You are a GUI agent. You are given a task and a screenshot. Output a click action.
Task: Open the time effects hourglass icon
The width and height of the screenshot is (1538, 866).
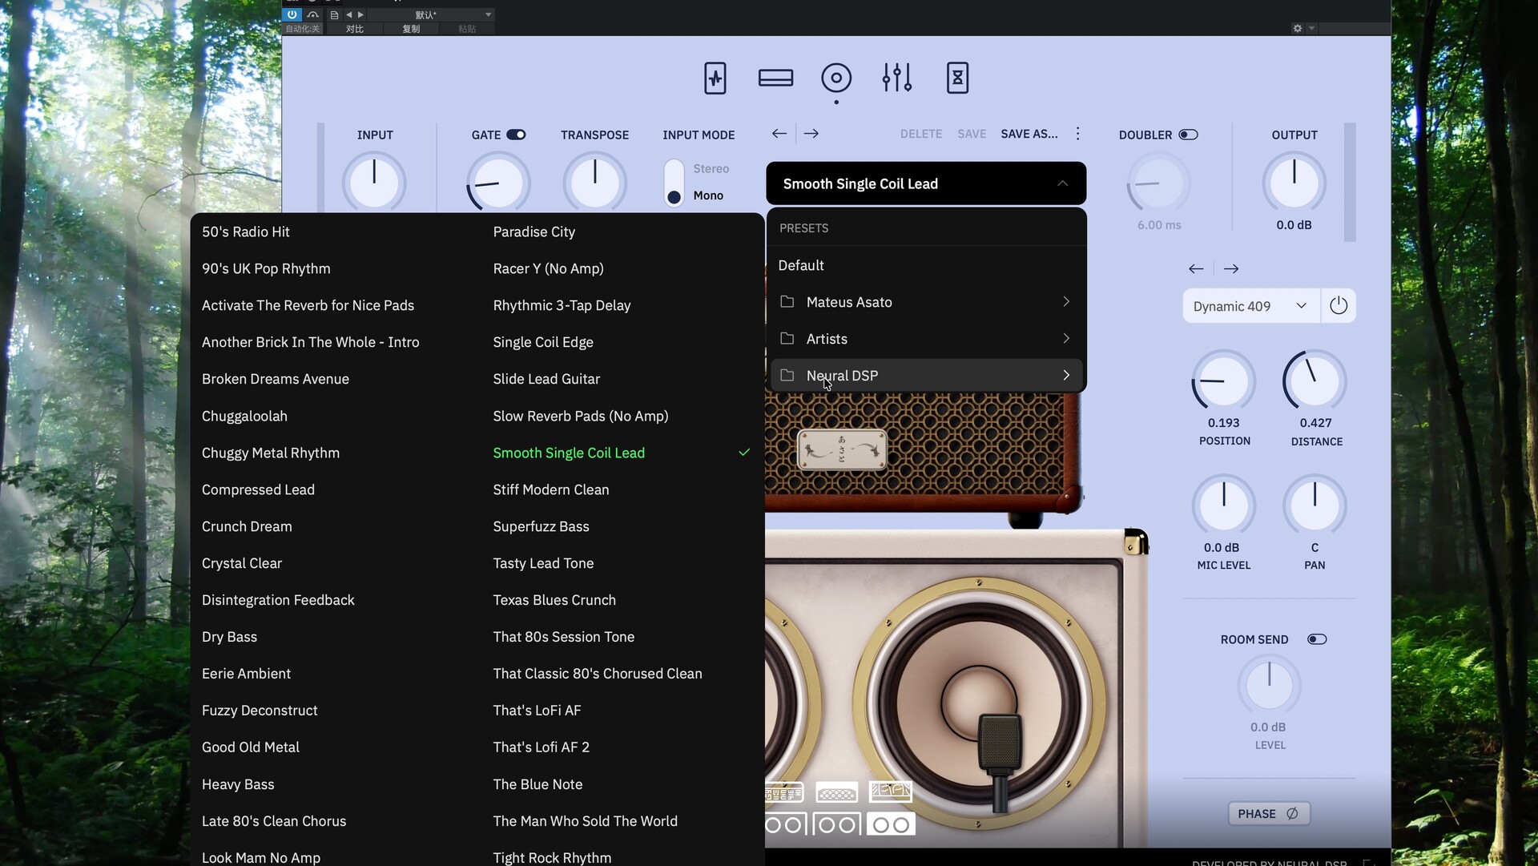point(957,79)
